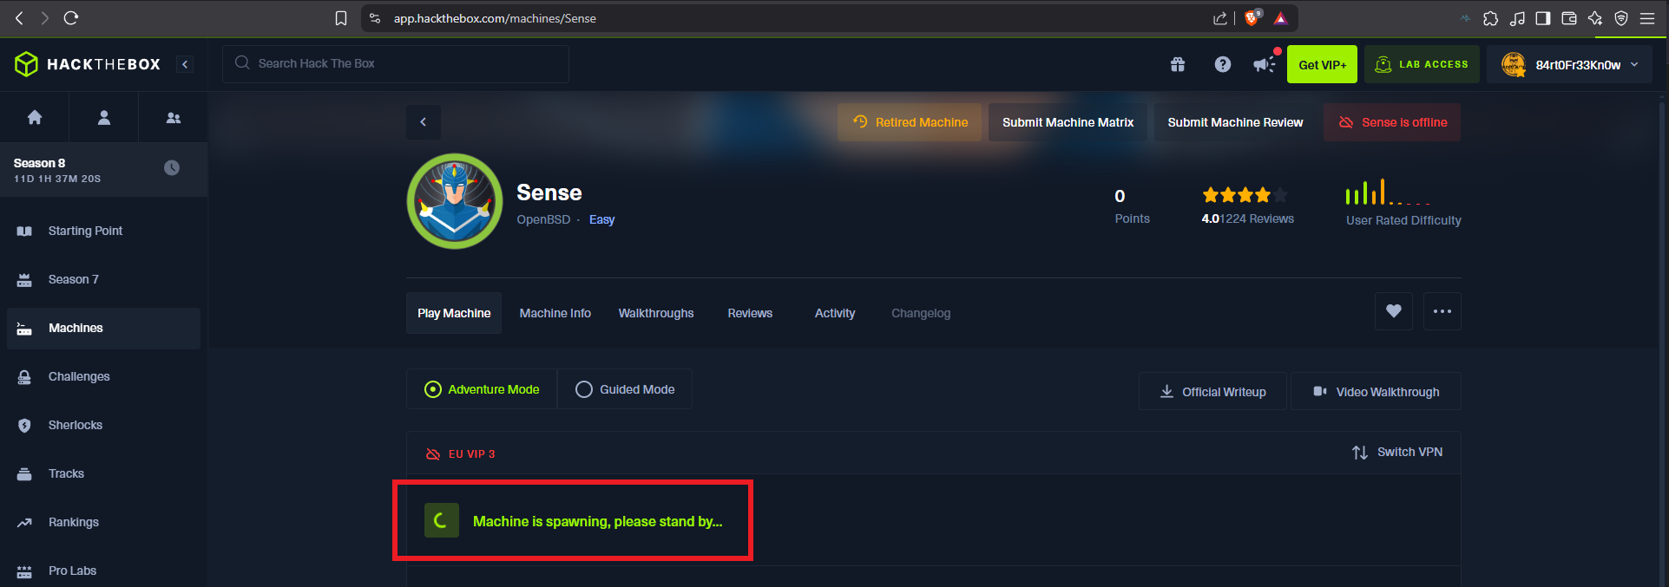Collapse the sidebar with chevron button
The image size is (1669, 587).
coord(185,64)
